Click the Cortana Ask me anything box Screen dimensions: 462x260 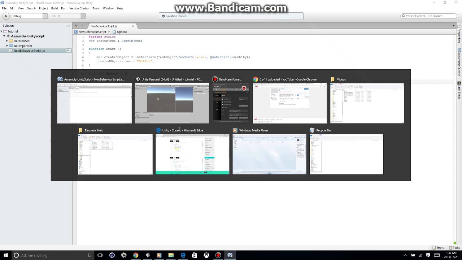tap(52, 255)
